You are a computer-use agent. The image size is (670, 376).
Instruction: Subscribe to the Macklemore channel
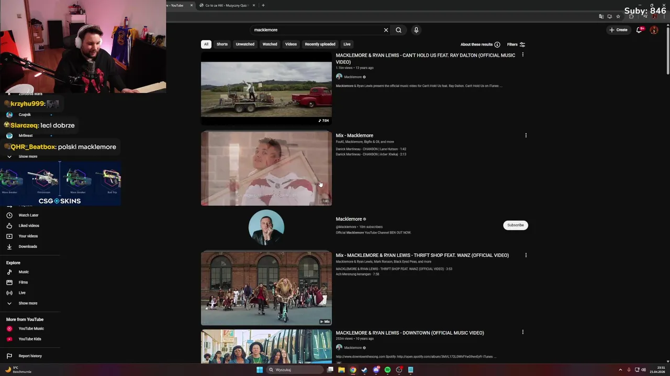tap(515, 225)
